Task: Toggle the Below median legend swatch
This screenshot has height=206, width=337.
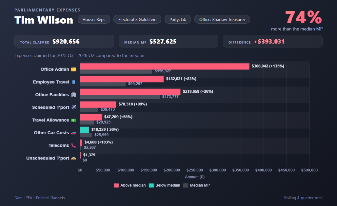Action: 151,185
